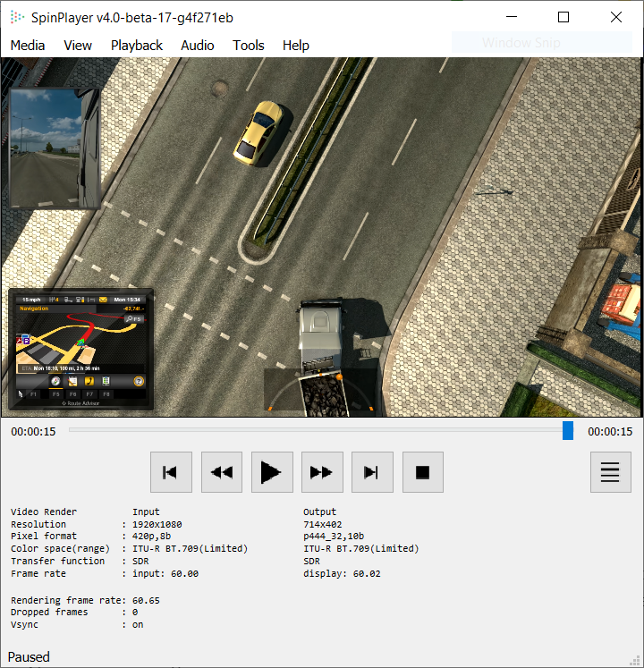Screen dimensions: 644x668
Task: Click the window resize grip in the corner
Action: (x=635, y=660)
